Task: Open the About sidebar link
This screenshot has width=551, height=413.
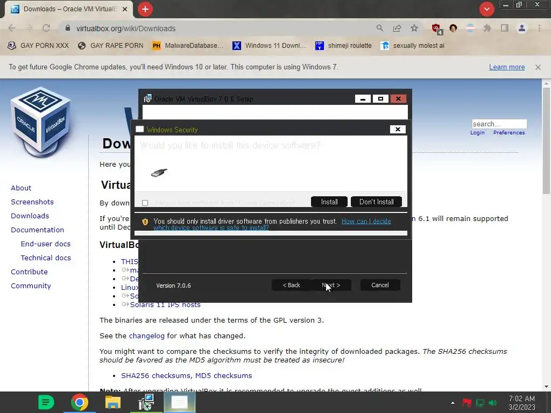Action: 21,188
